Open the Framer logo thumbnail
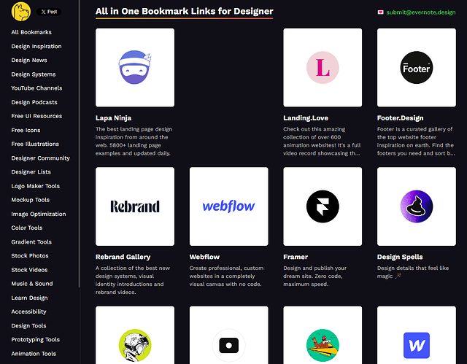This screenshot has height=364, width=467. (323, 206)
